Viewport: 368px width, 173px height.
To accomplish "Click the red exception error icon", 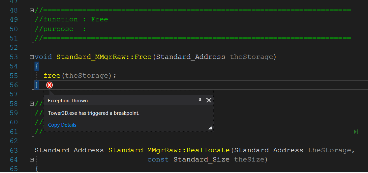I will [x=49, y=85].
